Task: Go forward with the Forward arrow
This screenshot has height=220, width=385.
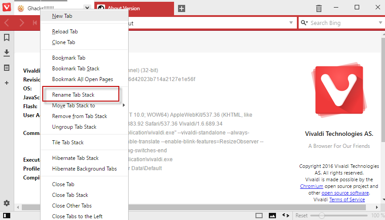Action: click(22, 23)
